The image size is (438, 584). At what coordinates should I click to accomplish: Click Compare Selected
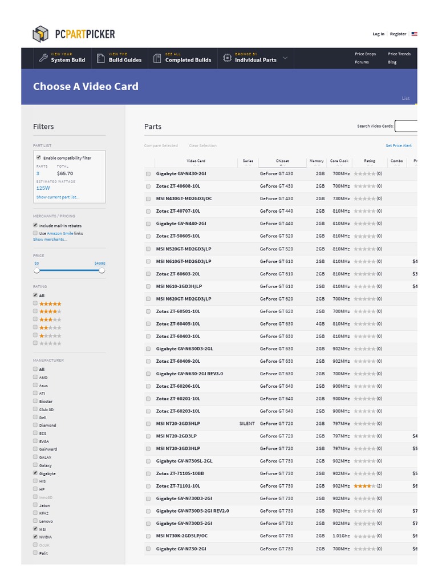pyautogui.click(x=161, y=145)
